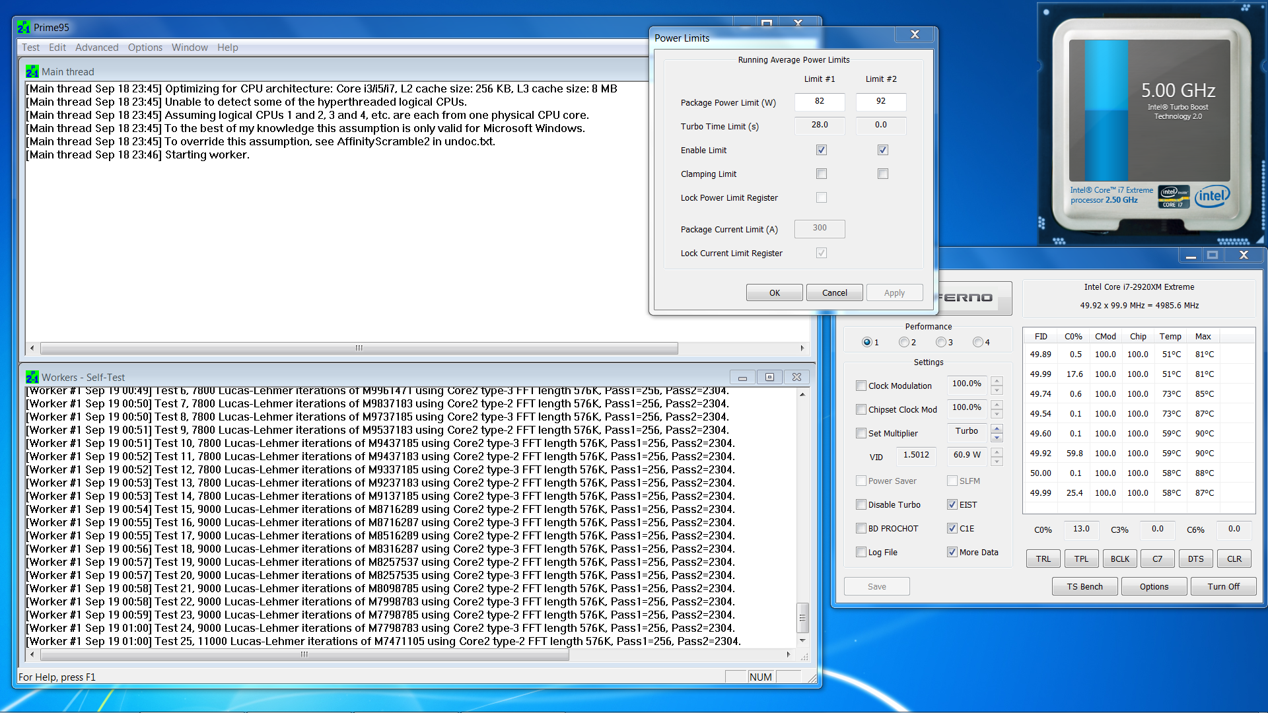1268x713 pixels.
Task: Enable Clock Modulation checkbox
Action: pyautogui.click(x=861, y=386)
